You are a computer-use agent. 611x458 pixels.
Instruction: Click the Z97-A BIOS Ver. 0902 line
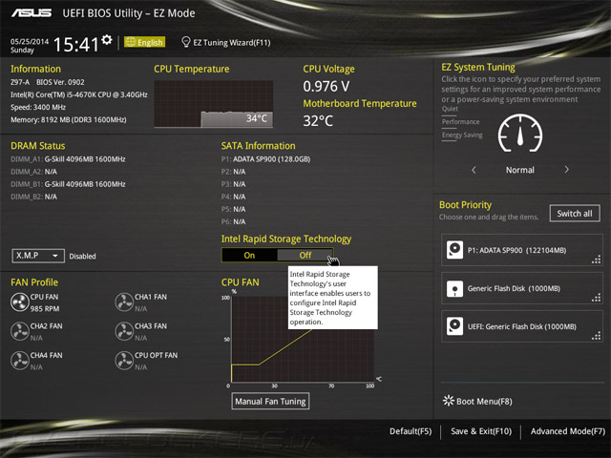pos(48,82)
